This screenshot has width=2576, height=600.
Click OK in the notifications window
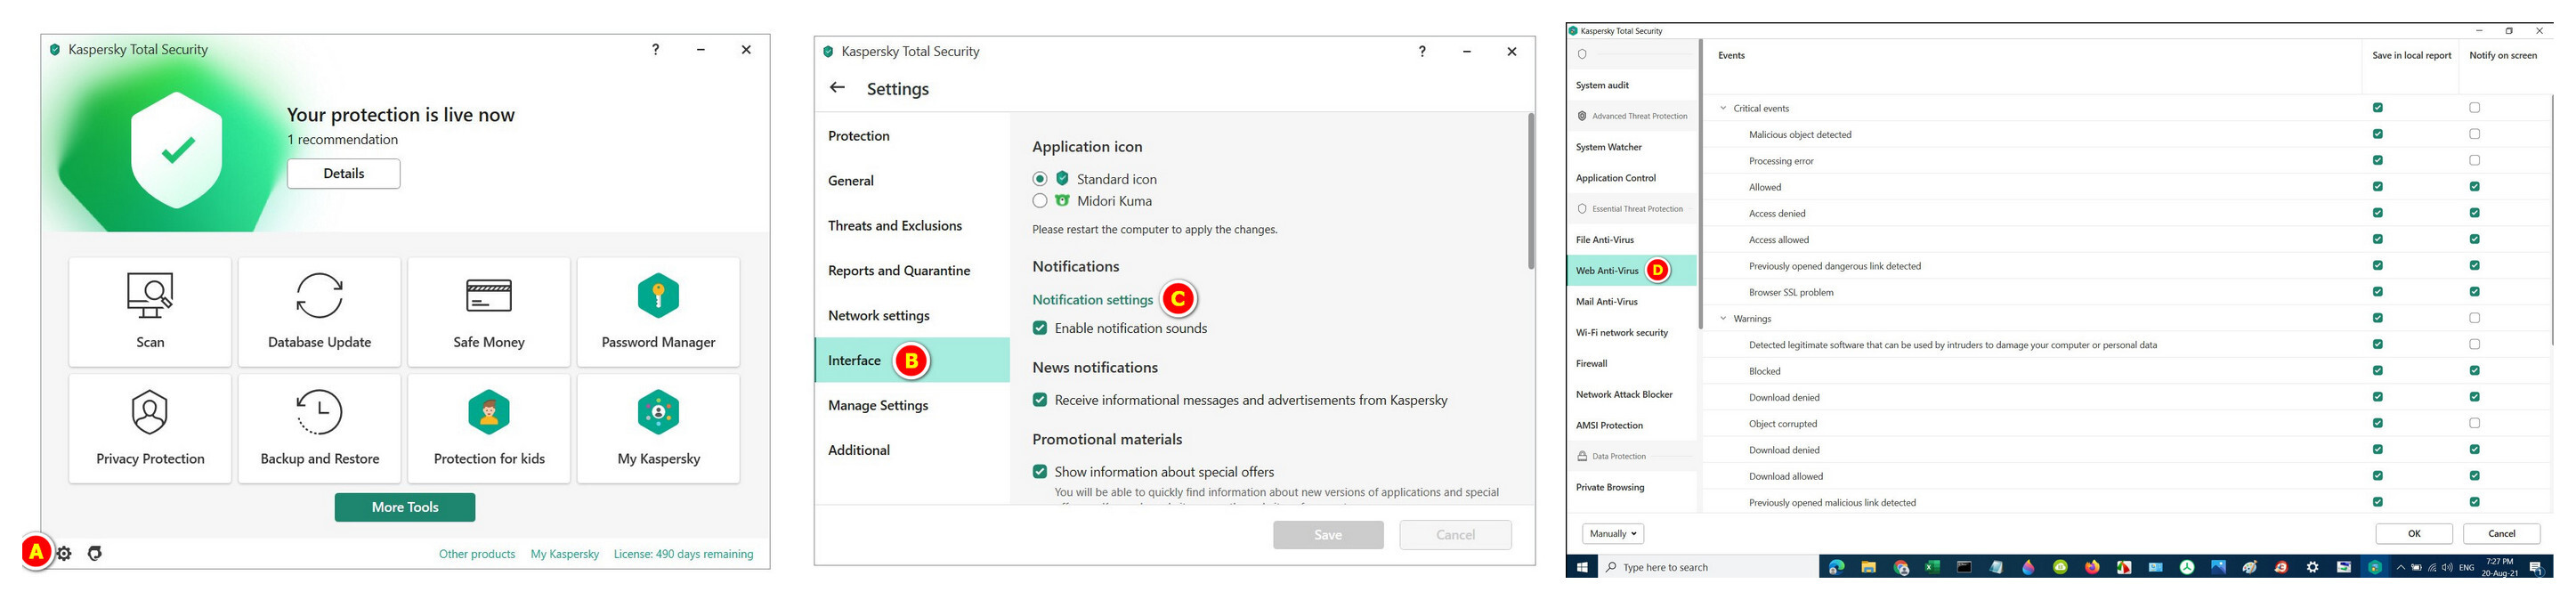pyautogui.click(x=2414, y=534)
